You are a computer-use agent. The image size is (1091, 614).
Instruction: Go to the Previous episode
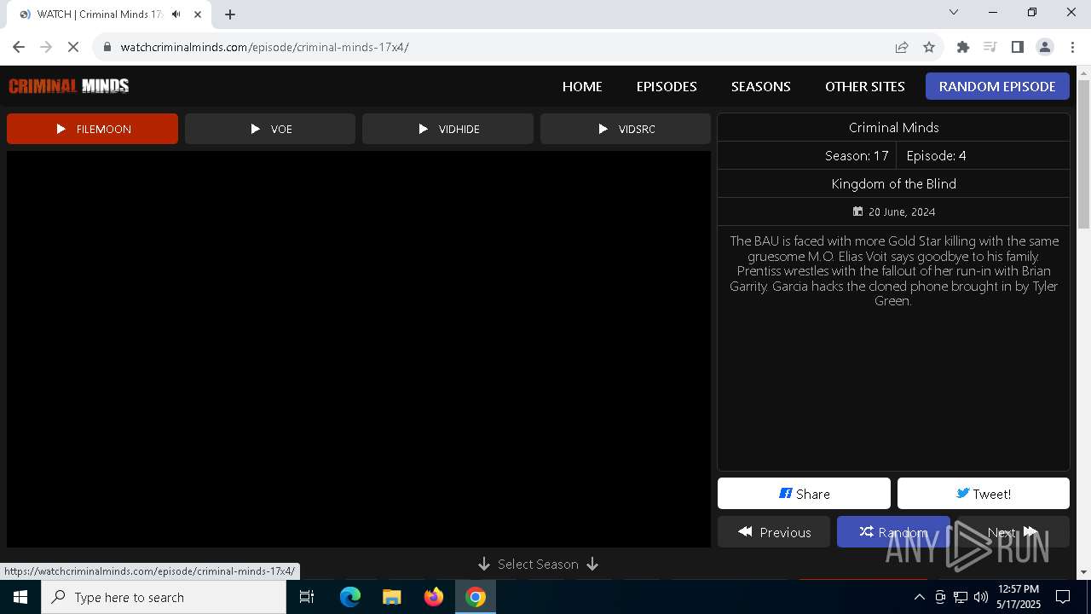pyautogui.click(x=774, y=532)
